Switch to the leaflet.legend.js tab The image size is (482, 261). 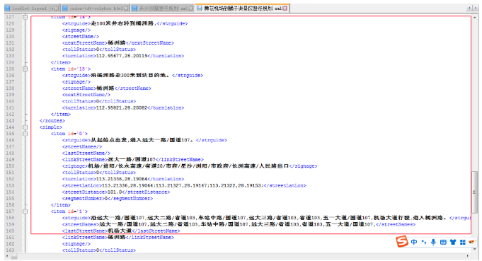pyautogui.click(x=32, y=8)
